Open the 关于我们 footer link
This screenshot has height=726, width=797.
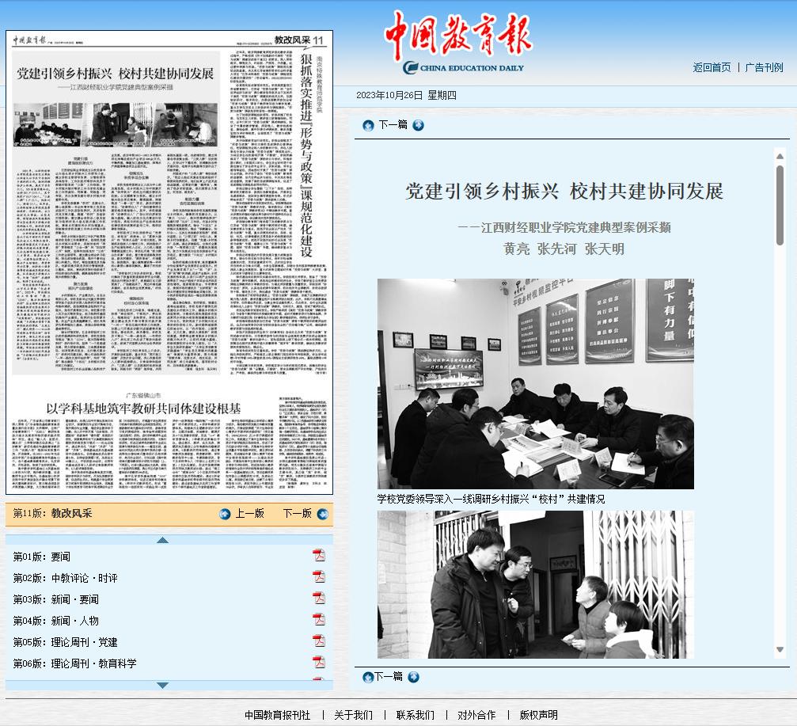353,715
